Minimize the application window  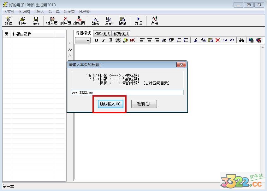tap(238, 5)
